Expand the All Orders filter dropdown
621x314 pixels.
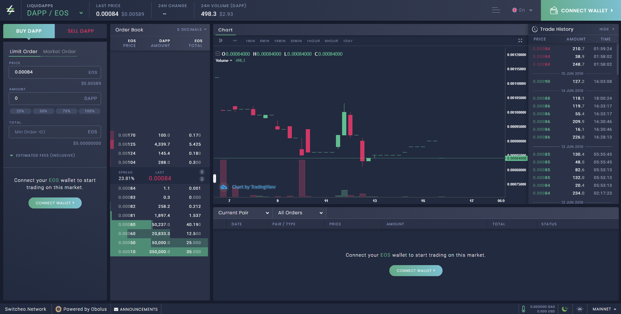[300, 213]
